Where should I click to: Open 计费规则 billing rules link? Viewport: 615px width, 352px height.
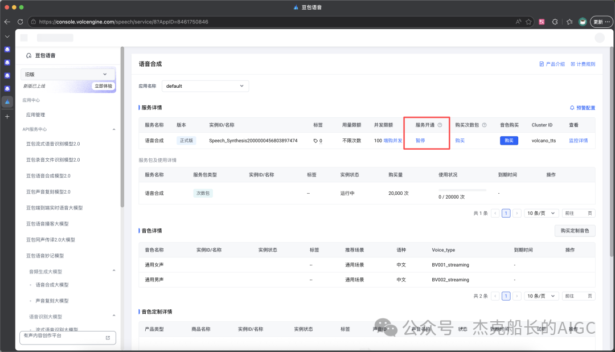coord(583,64)
